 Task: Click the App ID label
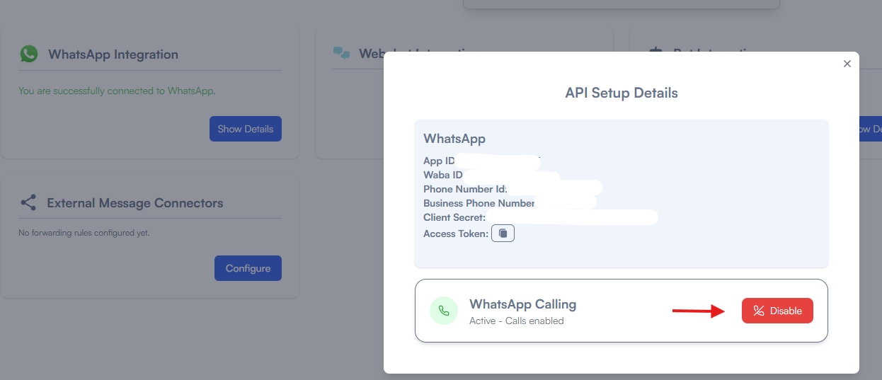coord(439,161)
